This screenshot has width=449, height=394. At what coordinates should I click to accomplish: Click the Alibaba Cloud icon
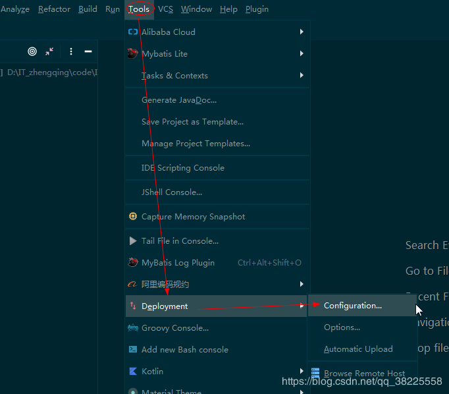coord(133,32)
